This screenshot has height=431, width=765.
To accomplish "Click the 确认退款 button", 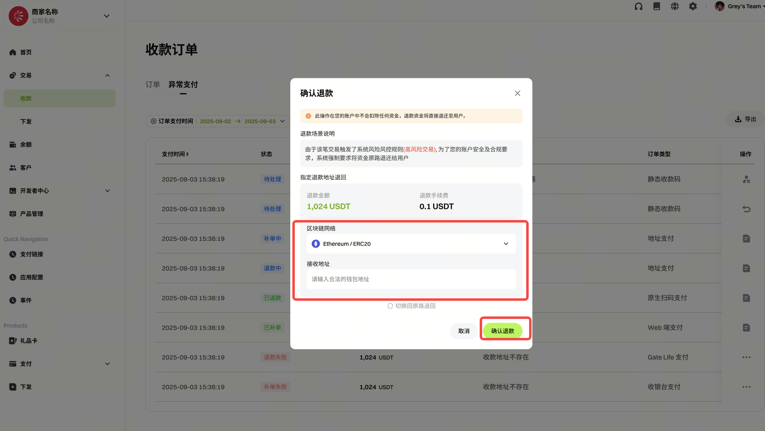I will (x=502, y=331).
